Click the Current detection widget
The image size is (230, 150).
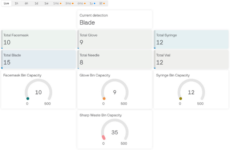tap(115, 20)
